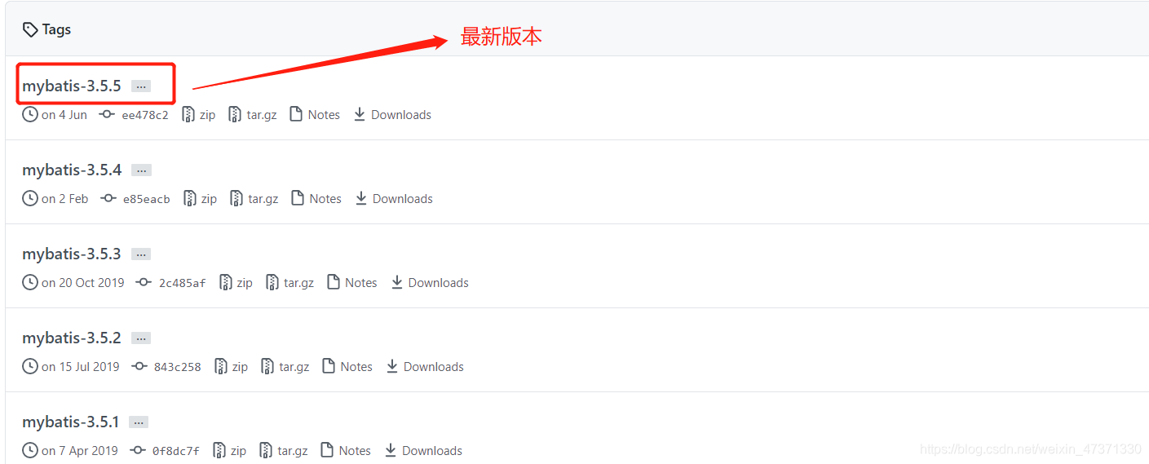Screen dimensions: 1149x464
Task: Open the mybatis-3.5.2 tag link
Action: coord(72,338)
